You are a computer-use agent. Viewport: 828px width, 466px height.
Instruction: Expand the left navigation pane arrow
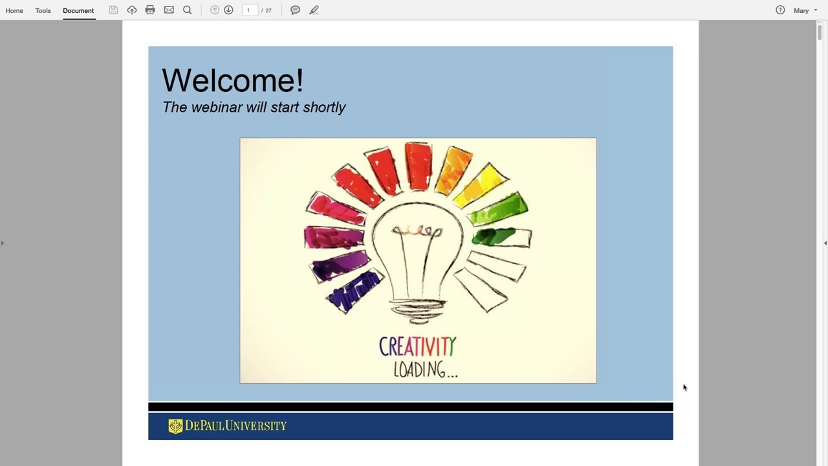coord(3,243)
